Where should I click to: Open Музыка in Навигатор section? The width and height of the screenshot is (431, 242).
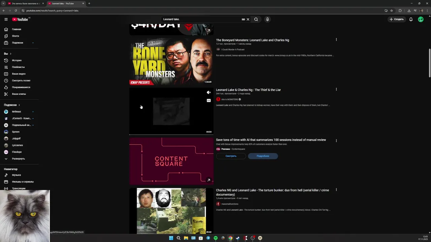click(x=16, y=175)
